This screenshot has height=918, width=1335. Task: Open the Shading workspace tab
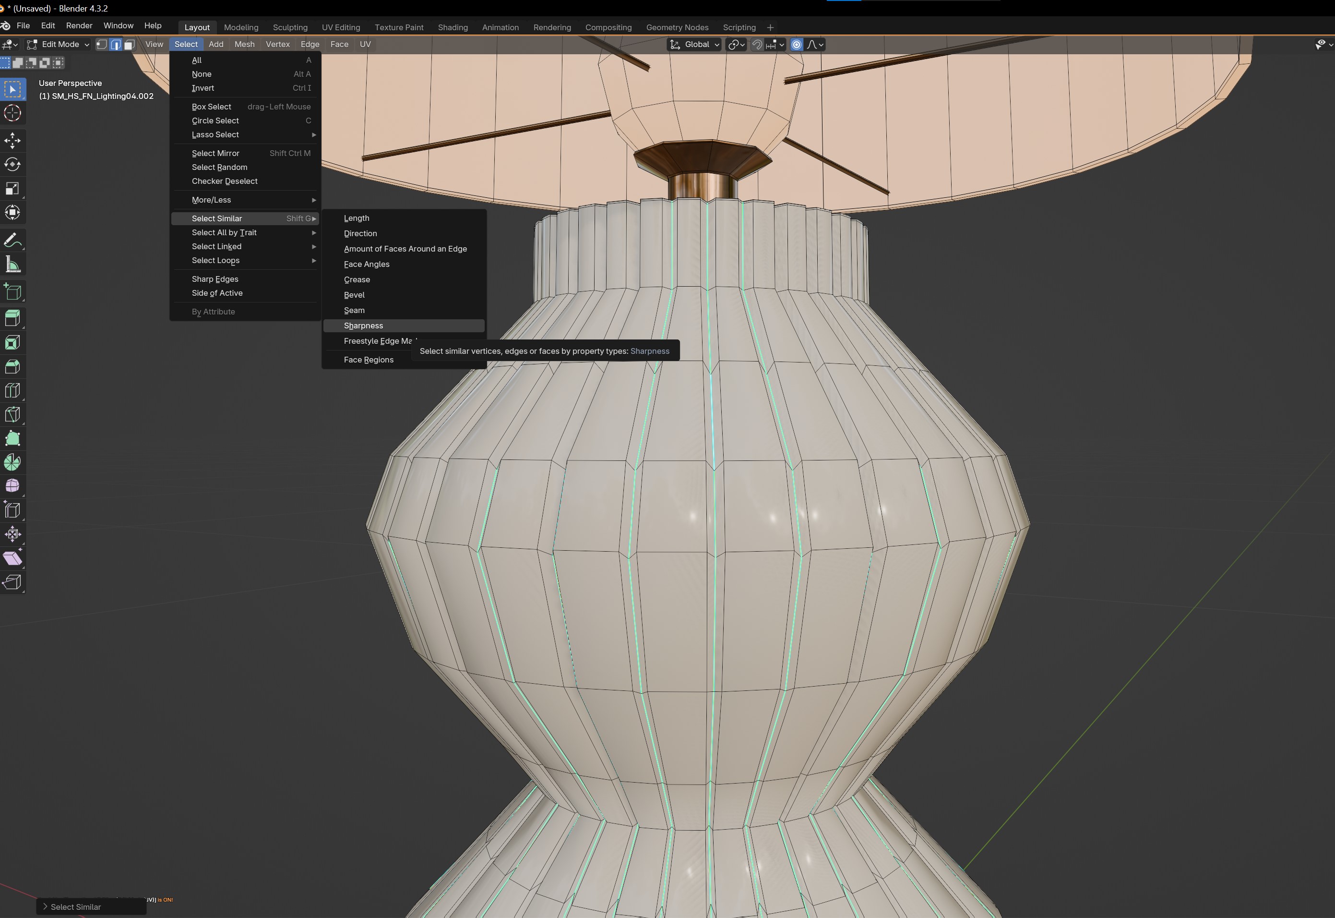453,27
